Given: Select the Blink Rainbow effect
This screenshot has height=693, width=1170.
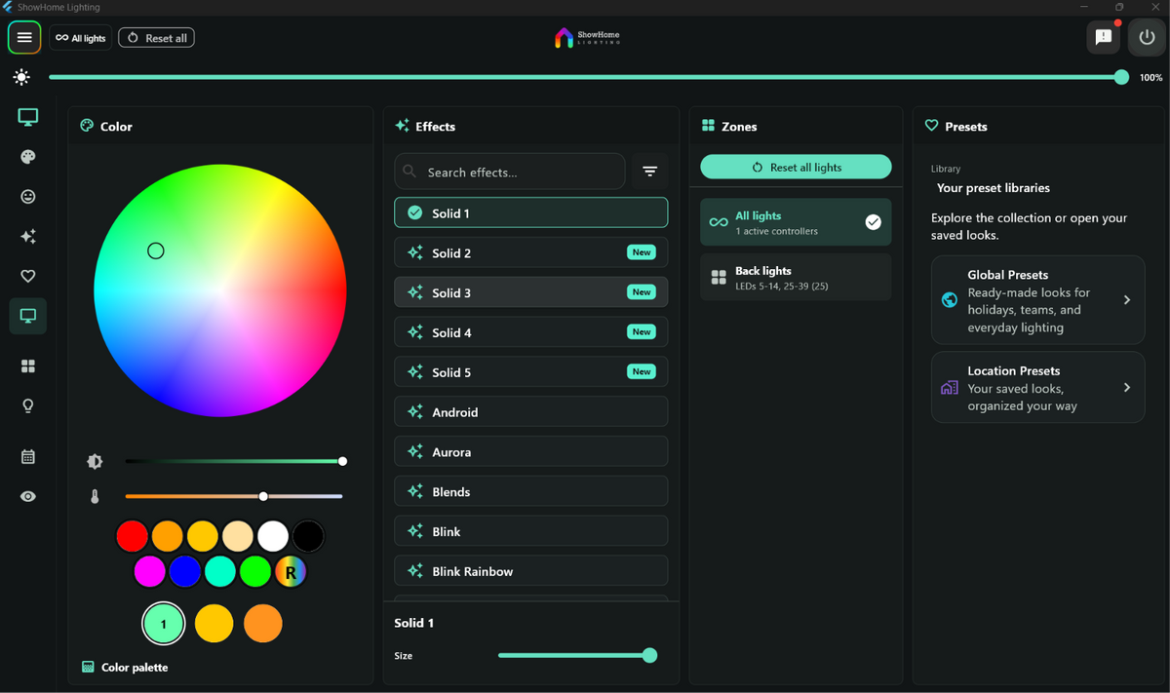Looking at the screenshot, I should 531,571.
